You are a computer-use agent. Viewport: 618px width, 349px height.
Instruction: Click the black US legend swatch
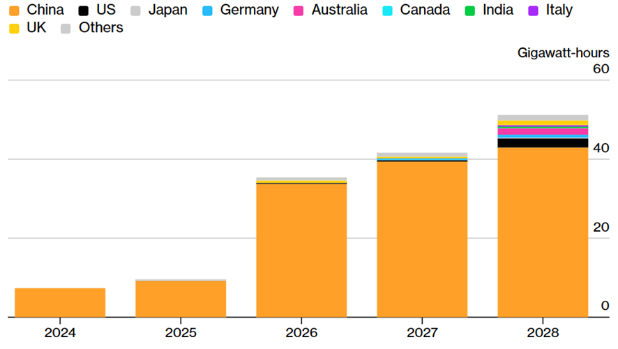pyautogui.click(x=84, y=10)
